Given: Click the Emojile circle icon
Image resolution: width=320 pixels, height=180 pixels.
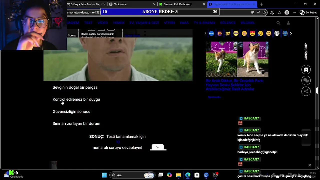Looking at the screenshot, I should click(x=228, y=33).
